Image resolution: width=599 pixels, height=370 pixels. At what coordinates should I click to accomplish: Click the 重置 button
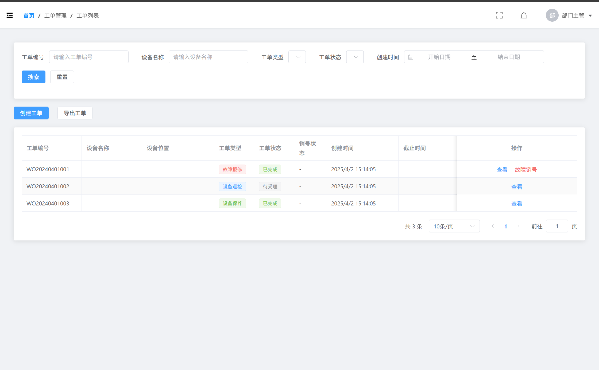click(x=62, y=77)
